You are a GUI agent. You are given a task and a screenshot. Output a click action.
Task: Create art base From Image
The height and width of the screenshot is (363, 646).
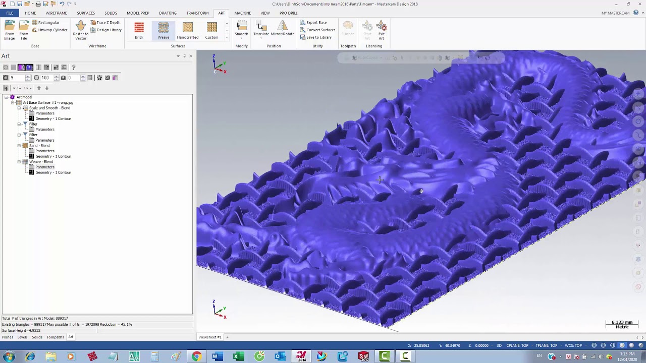[10, 30]
